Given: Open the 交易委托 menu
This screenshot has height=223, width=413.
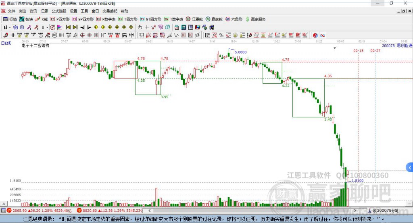Looking at the screenshot, I should click(x=110, y=11).
